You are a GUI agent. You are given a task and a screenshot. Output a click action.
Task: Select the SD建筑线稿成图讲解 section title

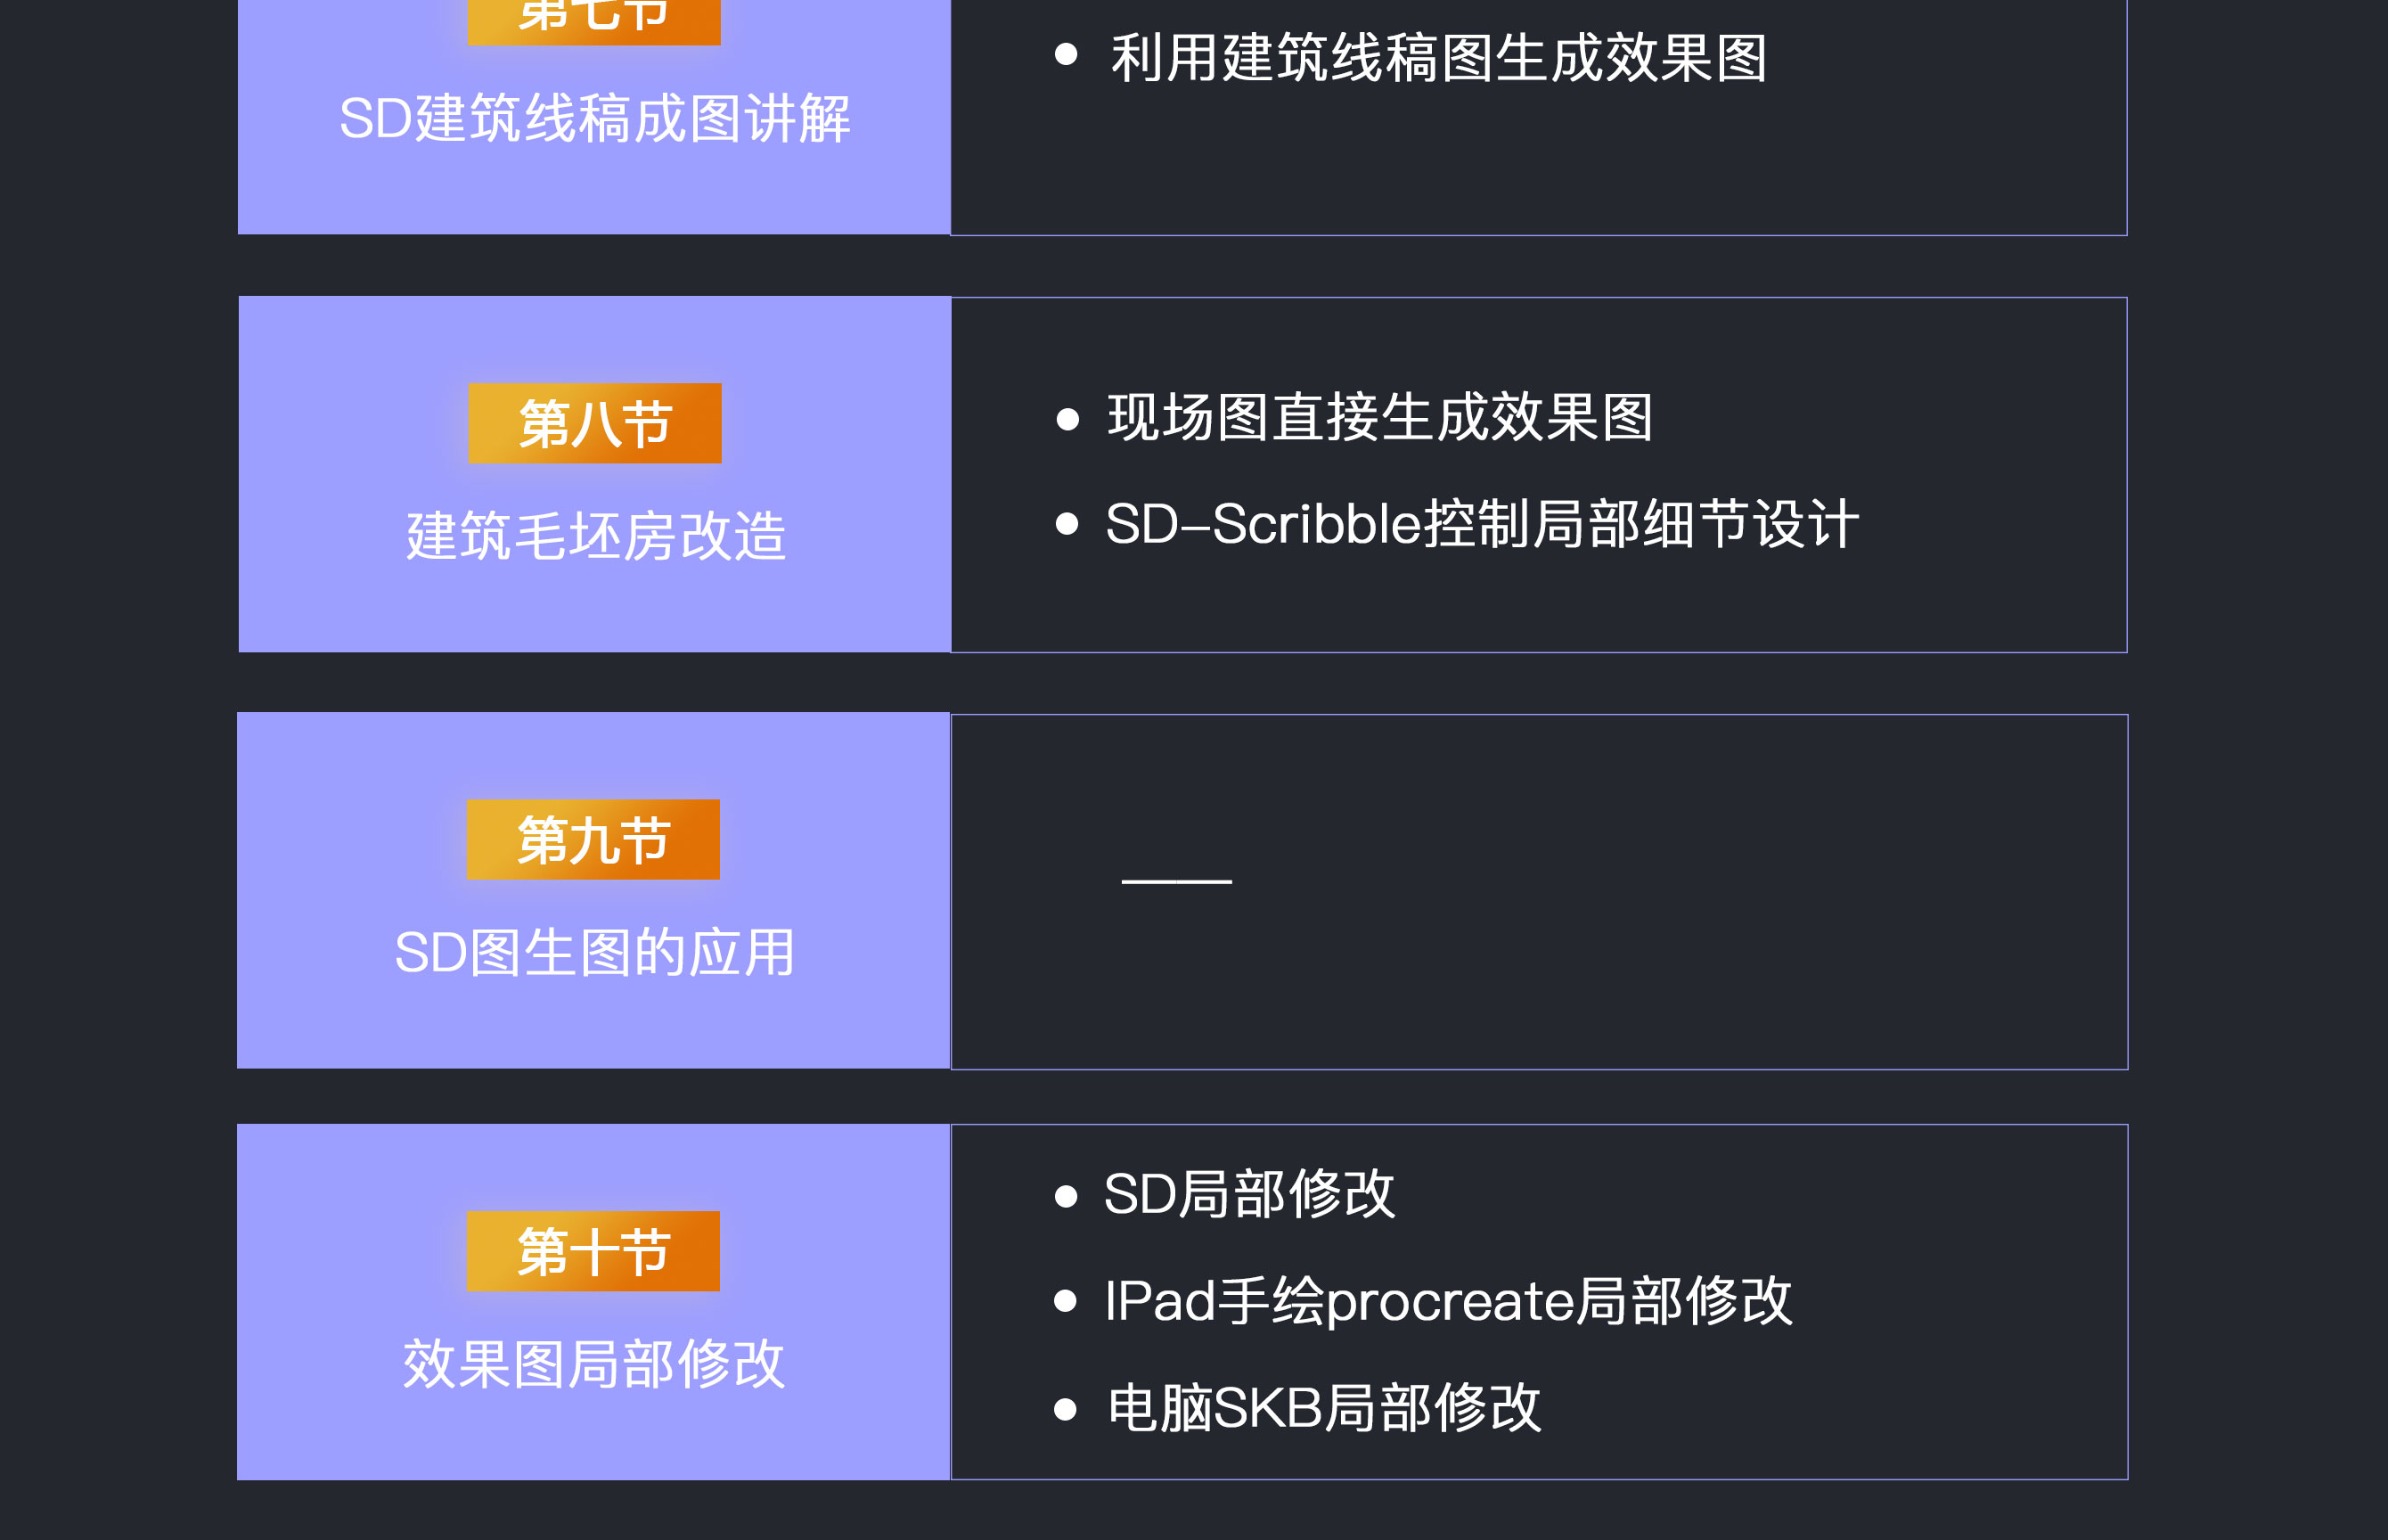[x=594, y=118]
